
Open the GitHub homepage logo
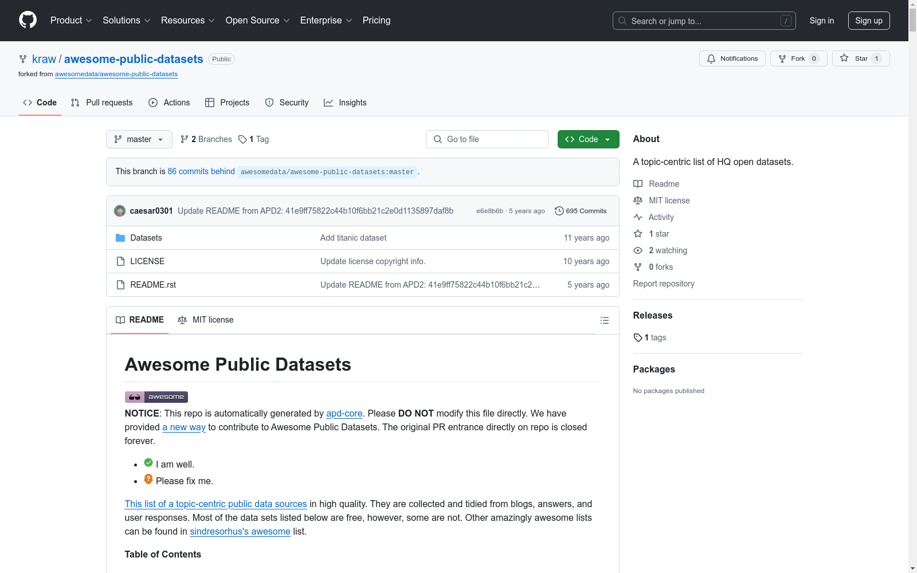click(x=28, y=20)
